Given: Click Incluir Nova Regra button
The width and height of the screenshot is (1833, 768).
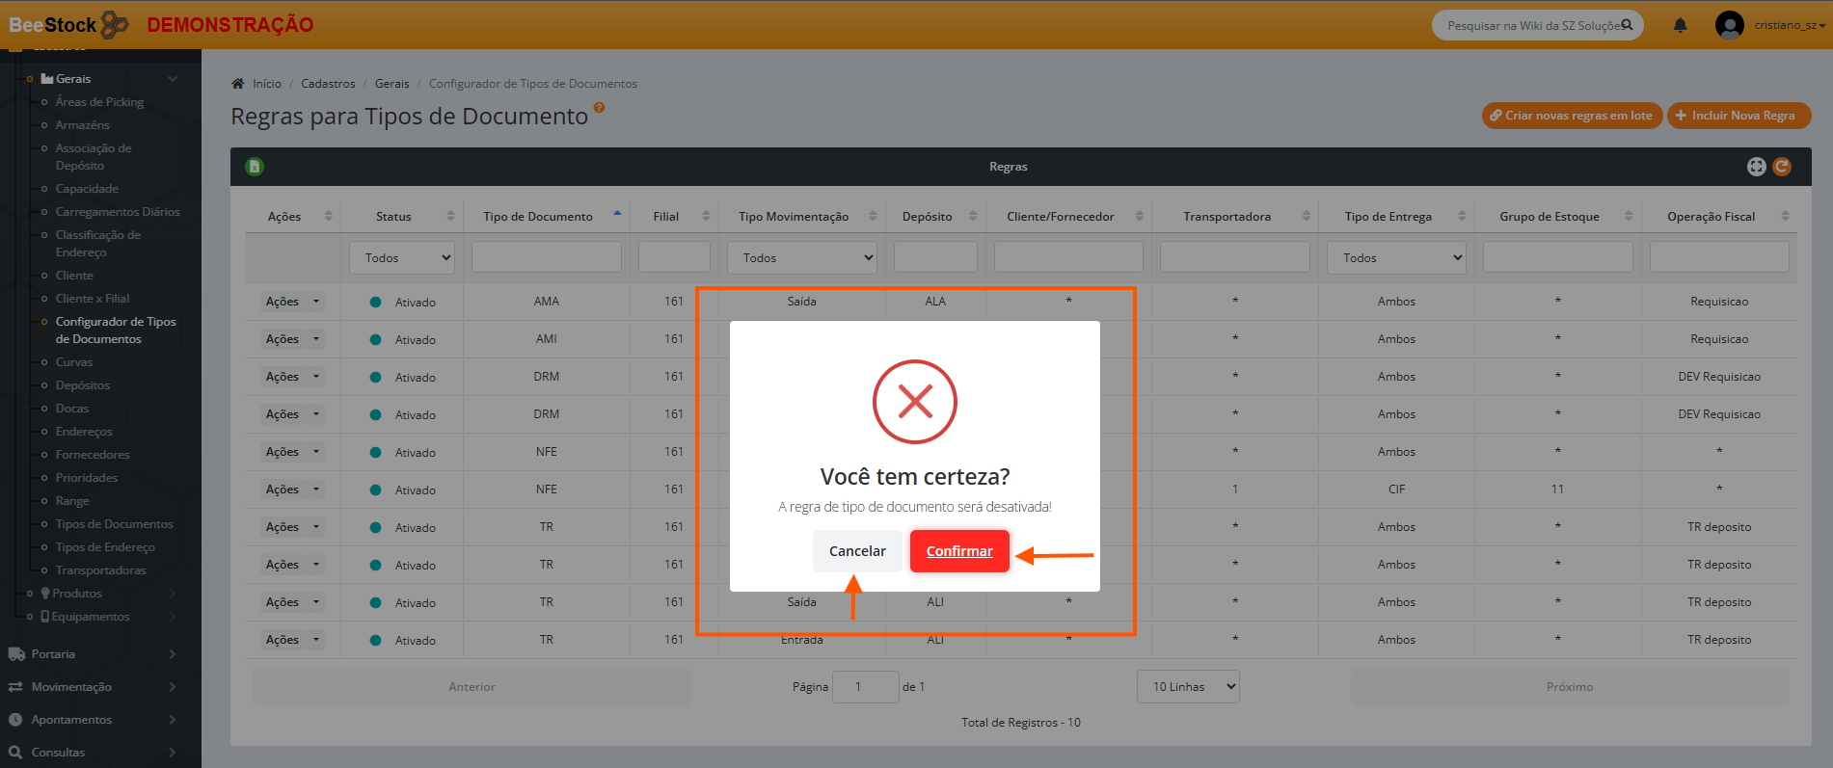Looking at the screenshot, I should (1739, 116).
